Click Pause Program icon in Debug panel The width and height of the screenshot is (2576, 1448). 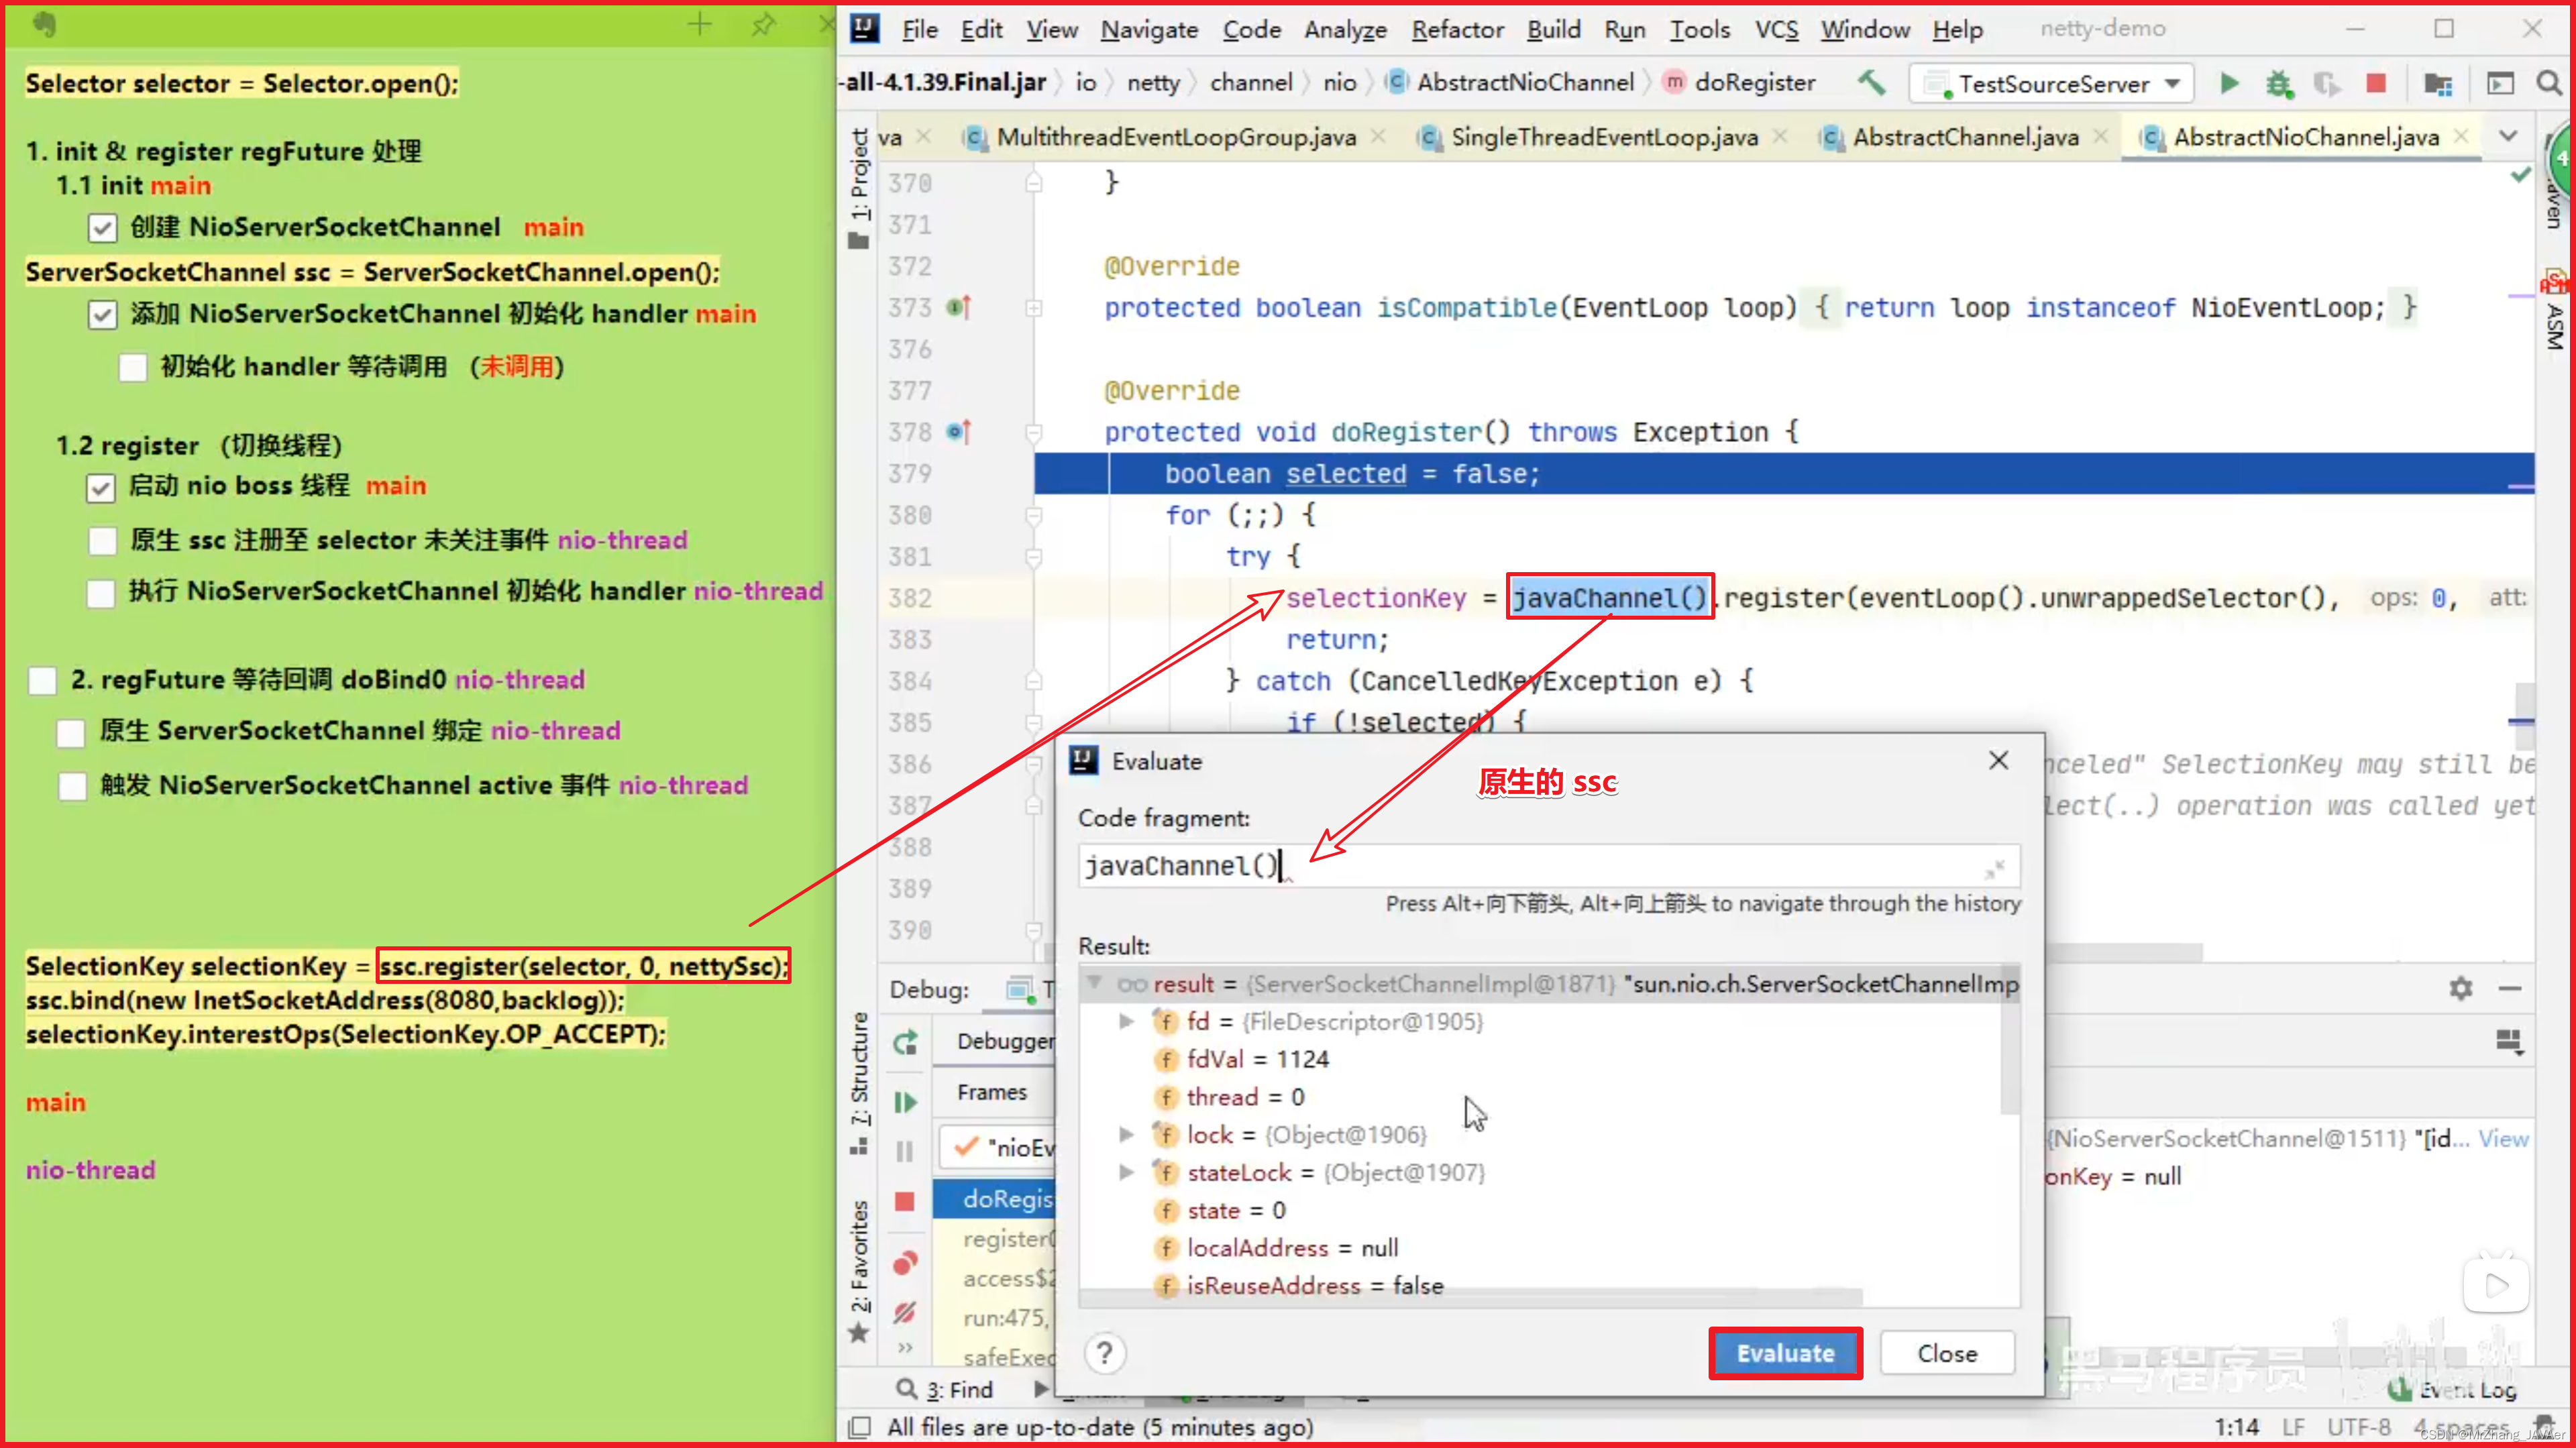[x=905, y=1151]
